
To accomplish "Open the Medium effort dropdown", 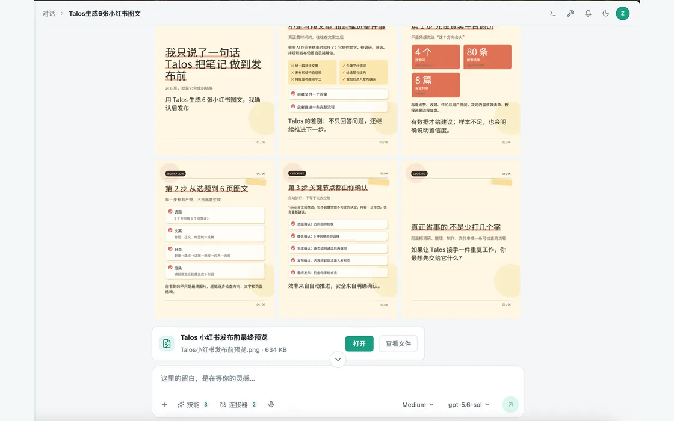I will tap(418, 405).
